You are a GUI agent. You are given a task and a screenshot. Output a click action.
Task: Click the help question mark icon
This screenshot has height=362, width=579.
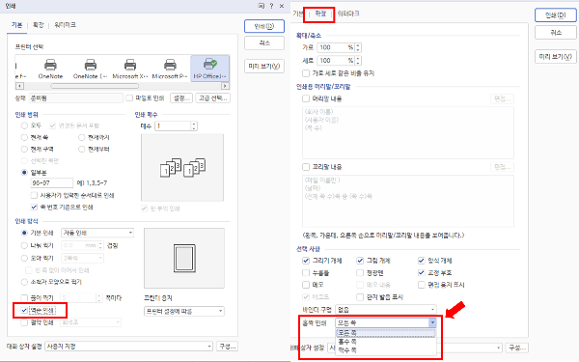[271, 6]
